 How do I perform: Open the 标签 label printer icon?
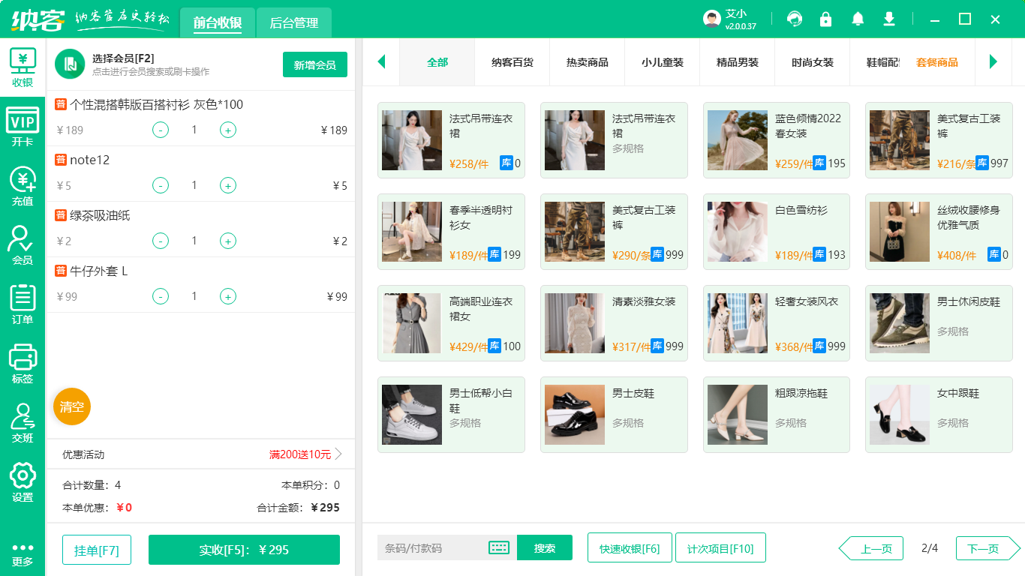tap(23, 363)
